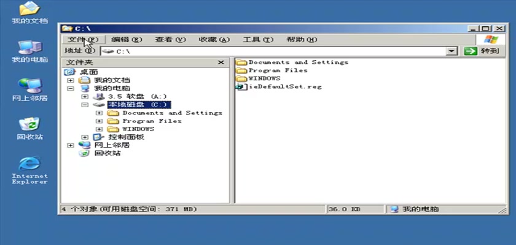The image size is (516, 245).
Task: Collapse the 本地磁盘 (C:) tree node
Action: (x=85, y=105)
